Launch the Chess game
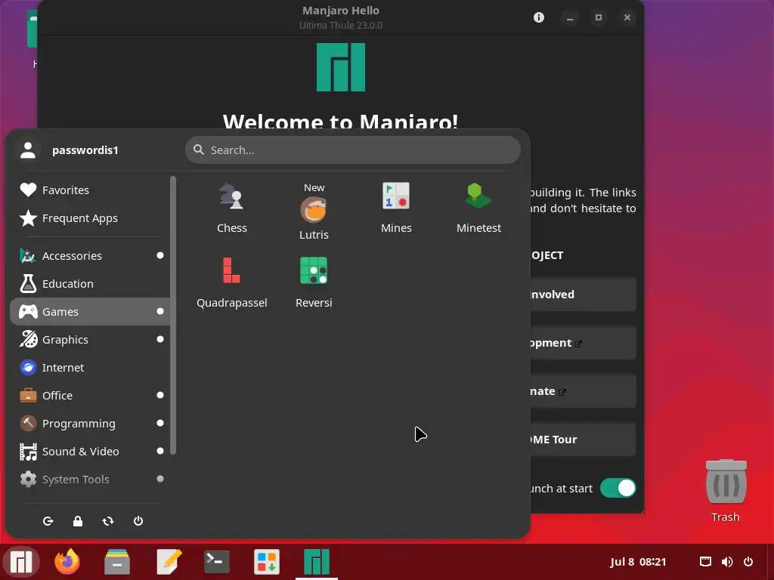Image resolution: width=774 pixels, height=580 pixels. 231,208
